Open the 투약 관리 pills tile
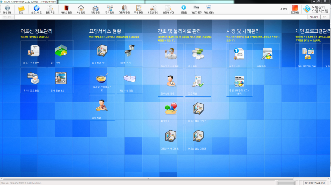 [x=198, y=57]
